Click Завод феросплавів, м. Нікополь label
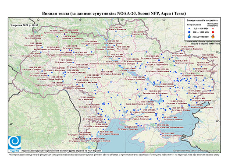The height and width of the screenshot is (161, 228). pyautogui.click(x=140, y=104)
